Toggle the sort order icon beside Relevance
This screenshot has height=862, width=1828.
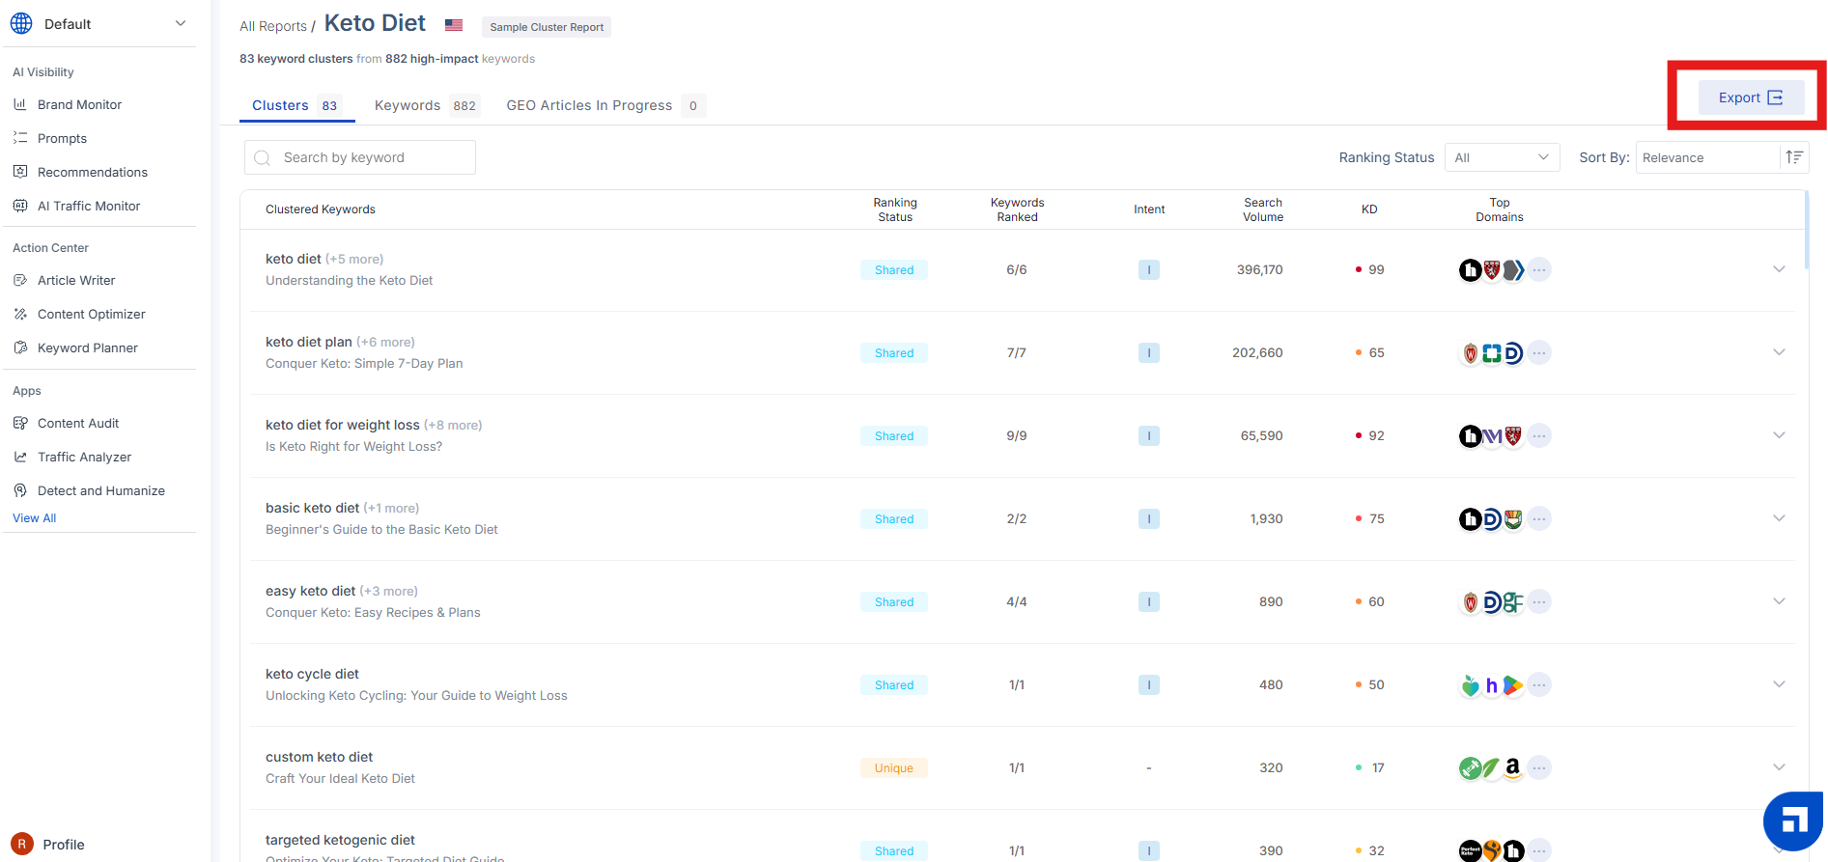(x=1794, y=157)
